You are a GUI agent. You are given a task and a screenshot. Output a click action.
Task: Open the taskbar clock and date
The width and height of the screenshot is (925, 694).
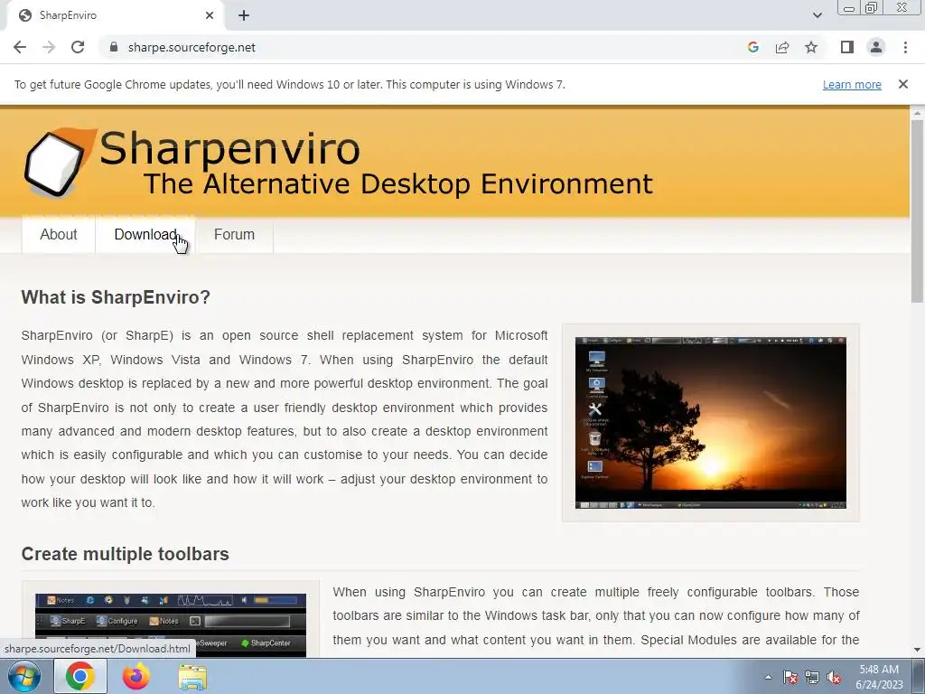(x=879, y=677)
